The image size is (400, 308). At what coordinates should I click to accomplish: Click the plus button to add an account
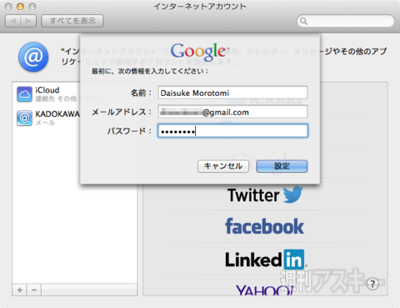click(19, 290)
